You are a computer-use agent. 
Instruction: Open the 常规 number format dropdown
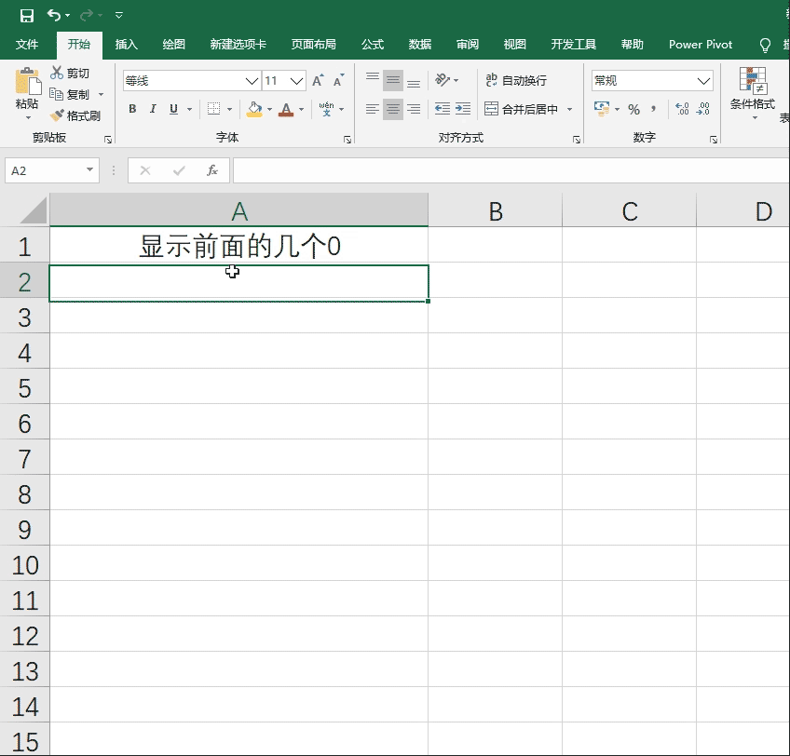703,81
